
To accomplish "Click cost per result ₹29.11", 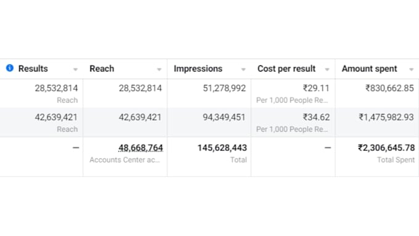I will (x=316, y=88).
